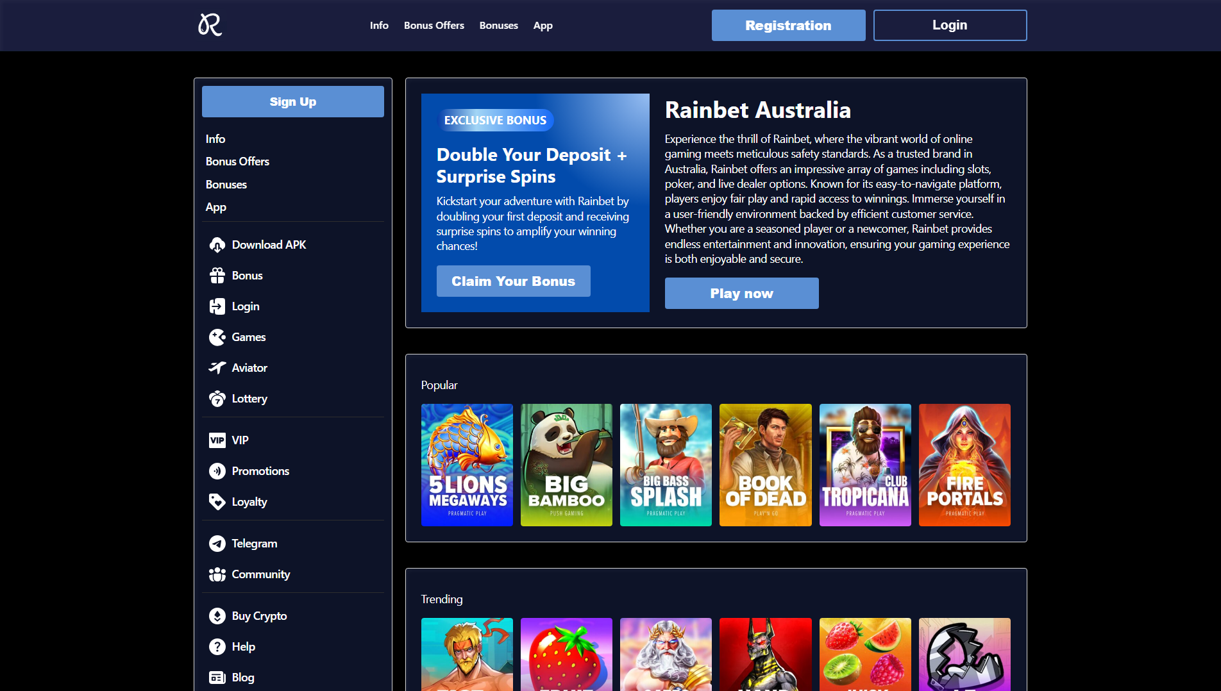This screenshot has width=1221, height=691.
Task: Select Info in the sidebar menu
Action: [215, 139]
